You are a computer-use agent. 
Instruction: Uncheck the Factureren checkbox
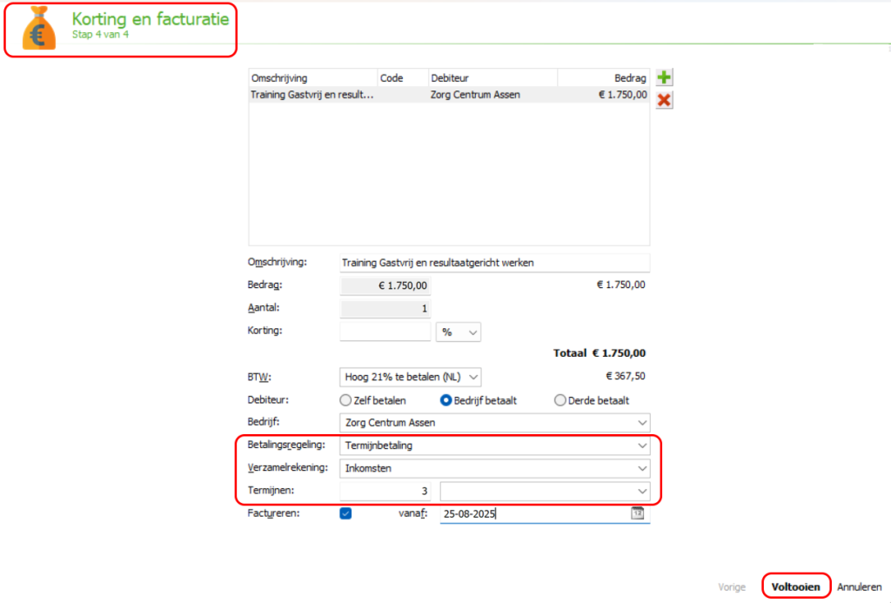pyautogui.click(x=345, y=513)
